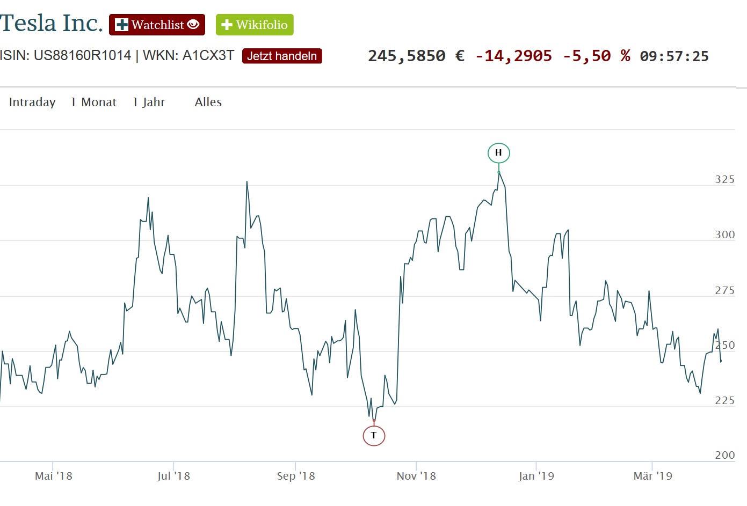
Task: Click the plus icon on the Wikifolio button
Action: coord(228,24)
